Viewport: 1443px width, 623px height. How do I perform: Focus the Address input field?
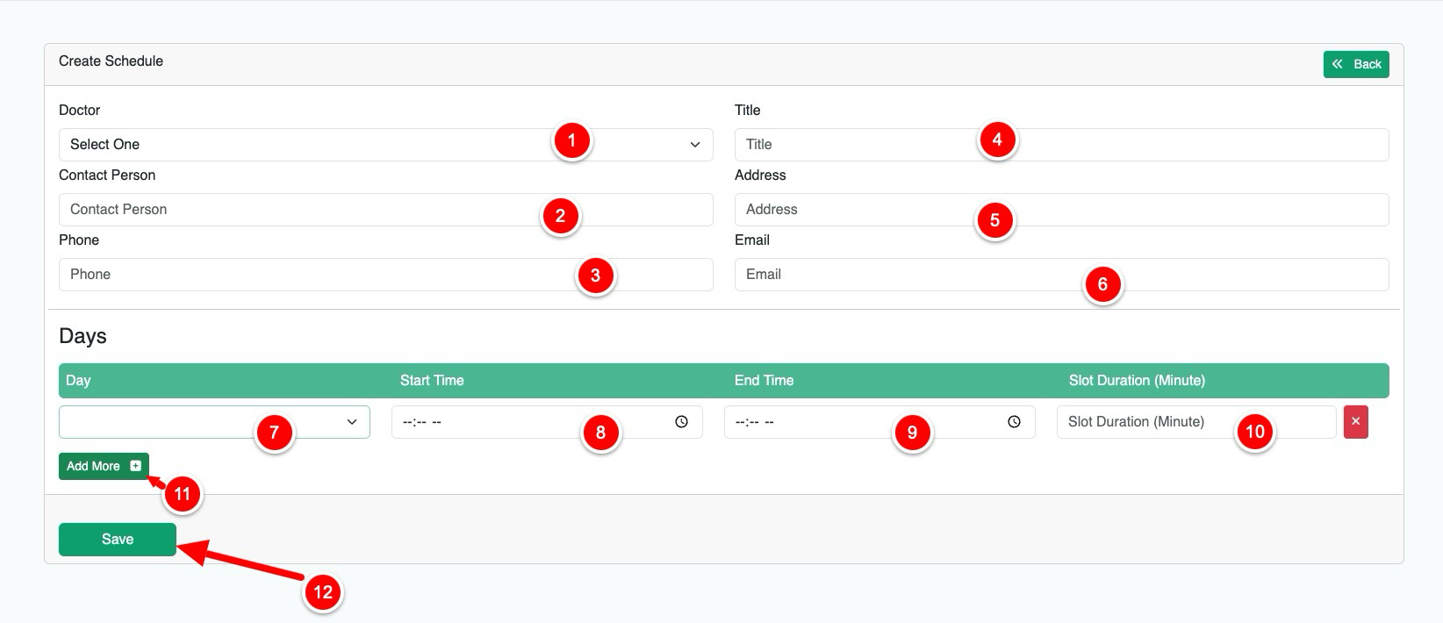(1061, 210)
